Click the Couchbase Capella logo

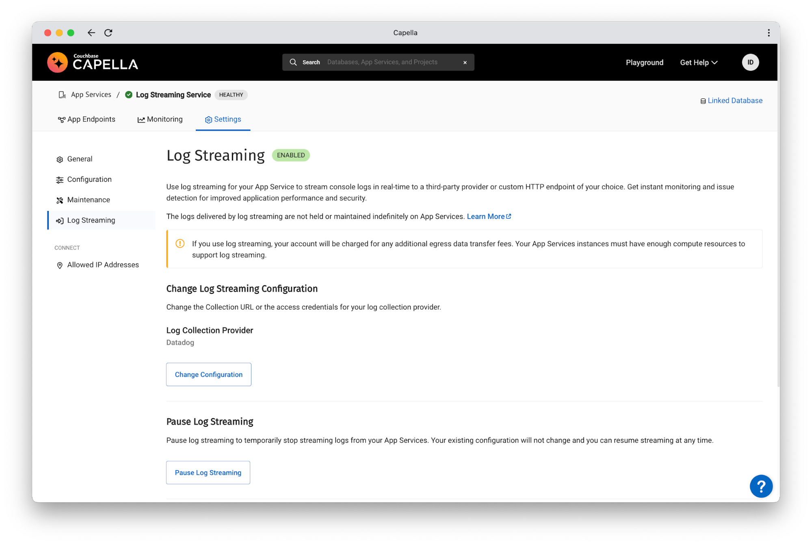92,62
